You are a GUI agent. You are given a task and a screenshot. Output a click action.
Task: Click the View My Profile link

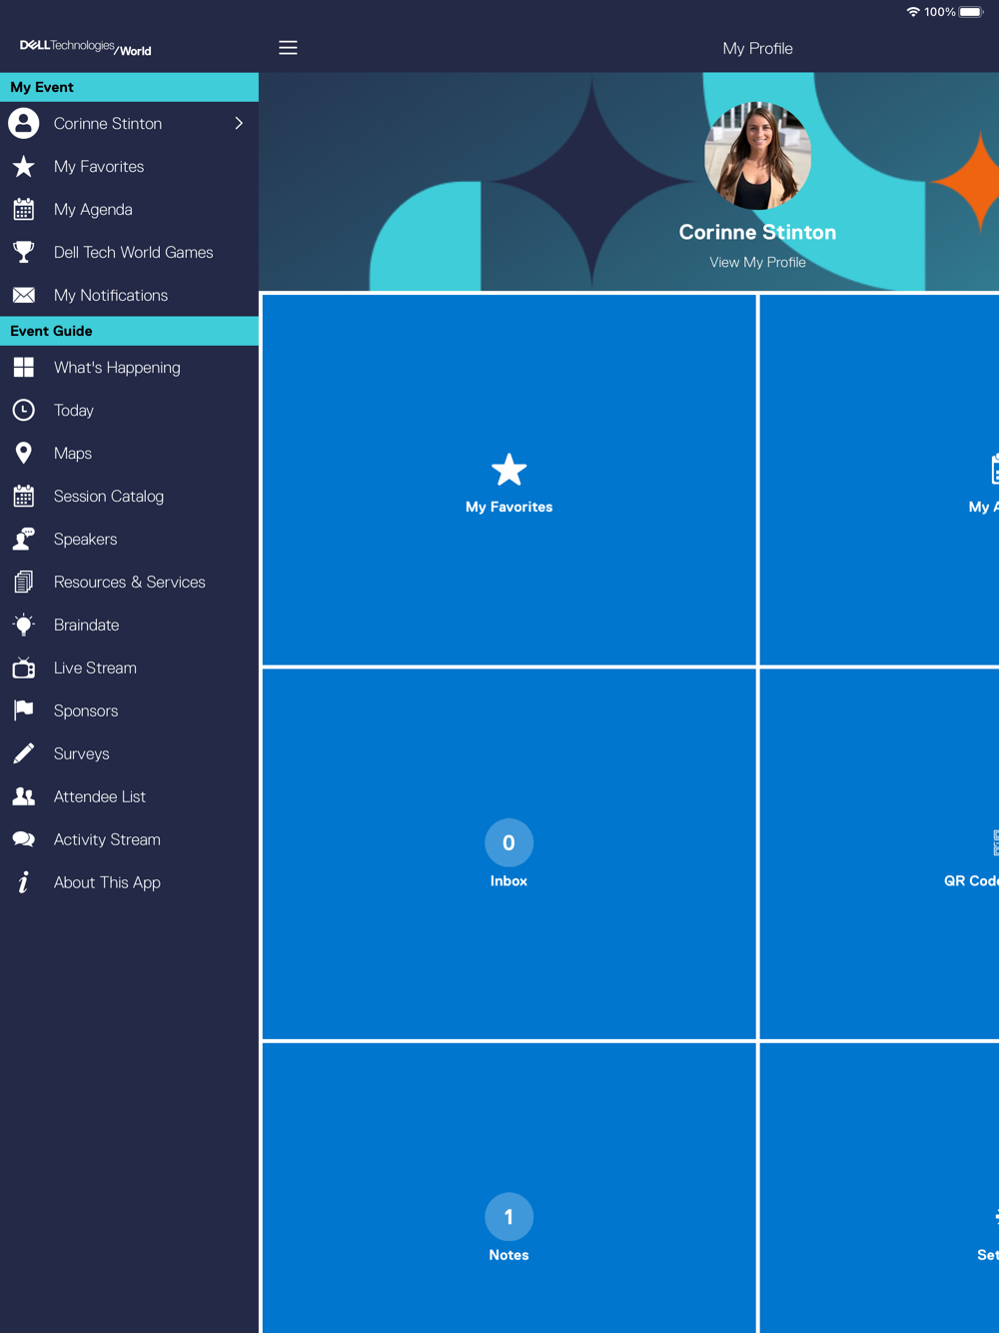757,262
